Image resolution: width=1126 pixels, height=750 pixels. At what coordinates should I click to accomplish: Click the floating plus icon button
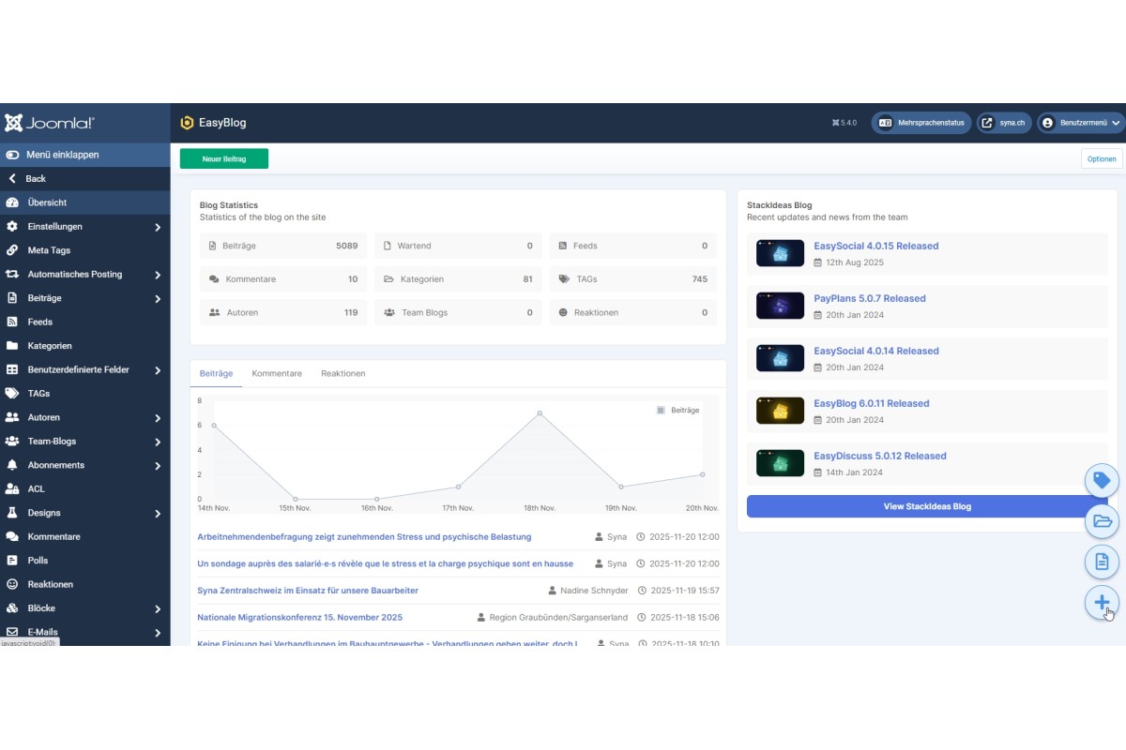coord(1102,602)
